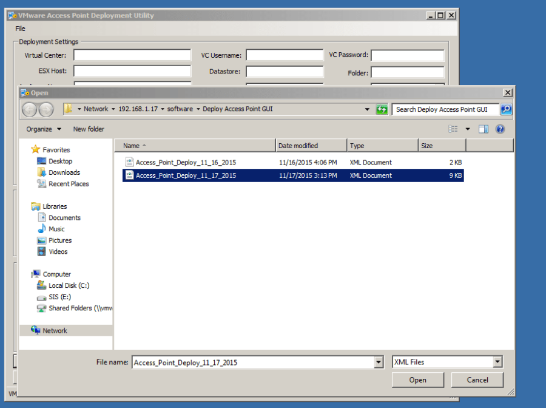The width and height of the screenshot is (546, 408).
Task: Click the help question mark icon
Action: pos(500,129)
